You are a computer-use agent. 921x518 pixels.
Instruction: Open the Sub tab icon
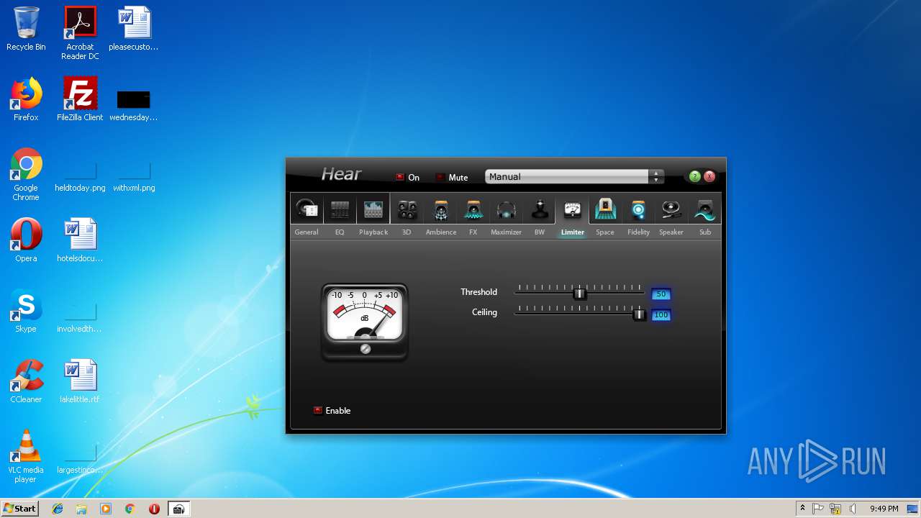coord(704,209)
